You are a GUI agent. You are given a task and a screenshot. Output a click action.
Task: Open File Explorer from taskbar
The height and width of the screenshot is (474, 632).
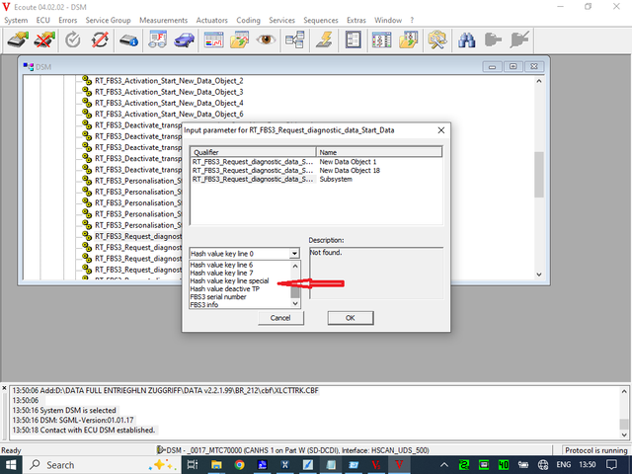pos(216,465)
